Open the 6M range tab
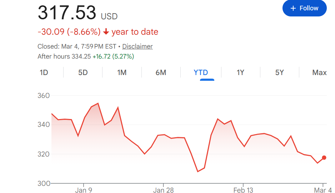 pos(161,73)
